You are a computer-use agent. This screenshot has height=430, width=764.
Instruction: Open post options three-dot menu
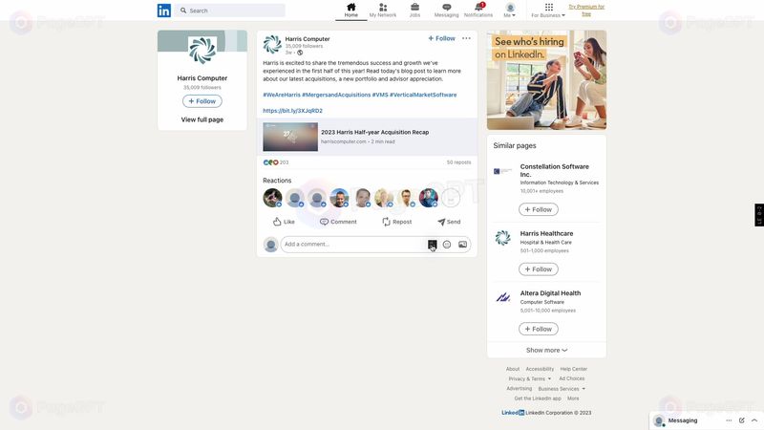[x=466, y=38]
